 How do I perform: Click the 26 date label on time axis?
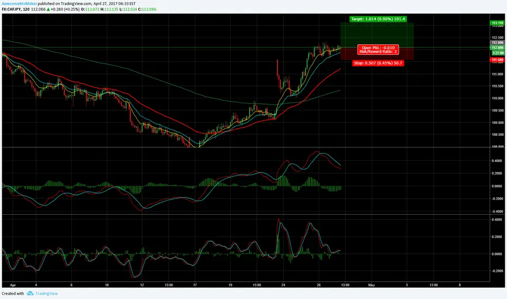pos(318,285)
